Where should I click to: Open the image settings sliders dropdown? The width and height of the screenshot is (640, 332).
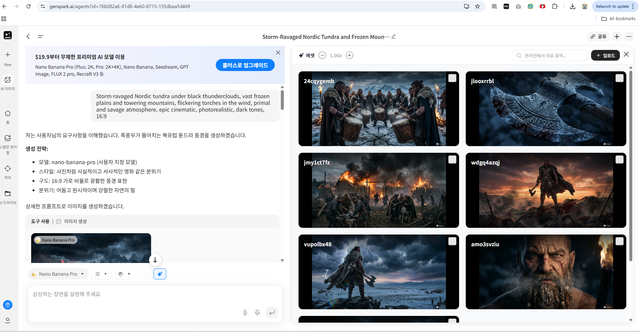pos(101,274)
